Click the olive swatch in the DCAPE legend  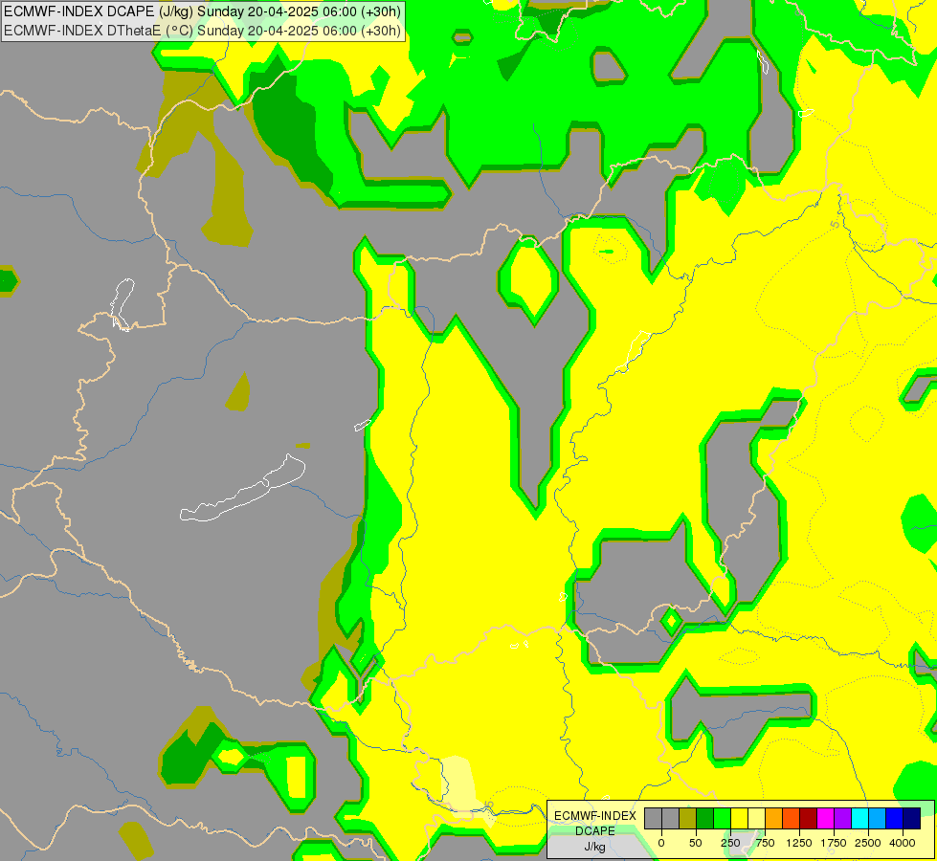pyautogui.click(x=688, y=818)
